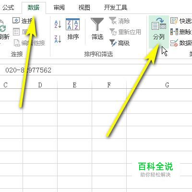The height and width of the screenshot is (192, 192).
Task: Click the 清除 clear filter button
Action: tap(120, 21)
